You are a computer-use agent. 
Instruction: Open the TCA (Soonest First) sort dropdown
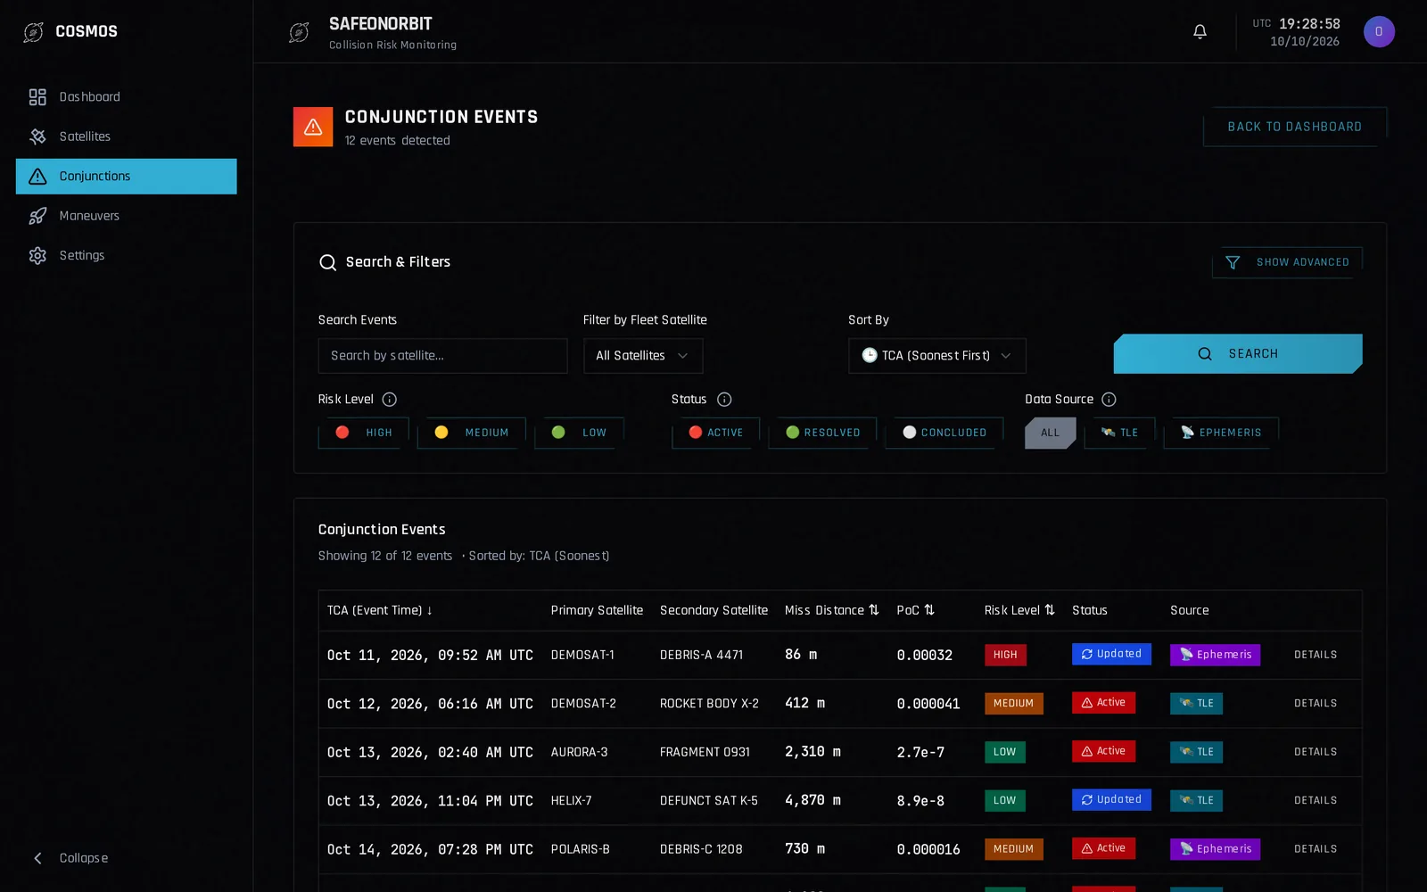[937, 356]
